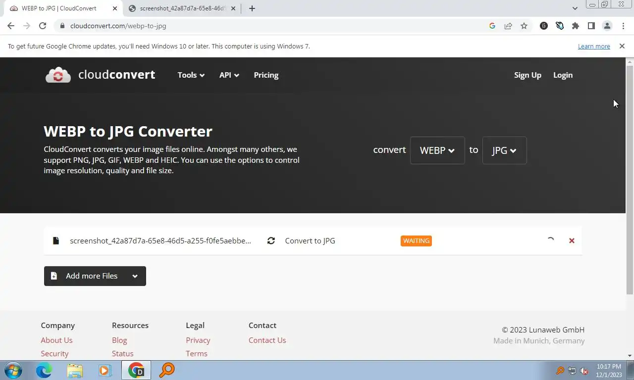Expand the API menu
Viewport: 634px width, 380px height.
click(x=229, y=75)
